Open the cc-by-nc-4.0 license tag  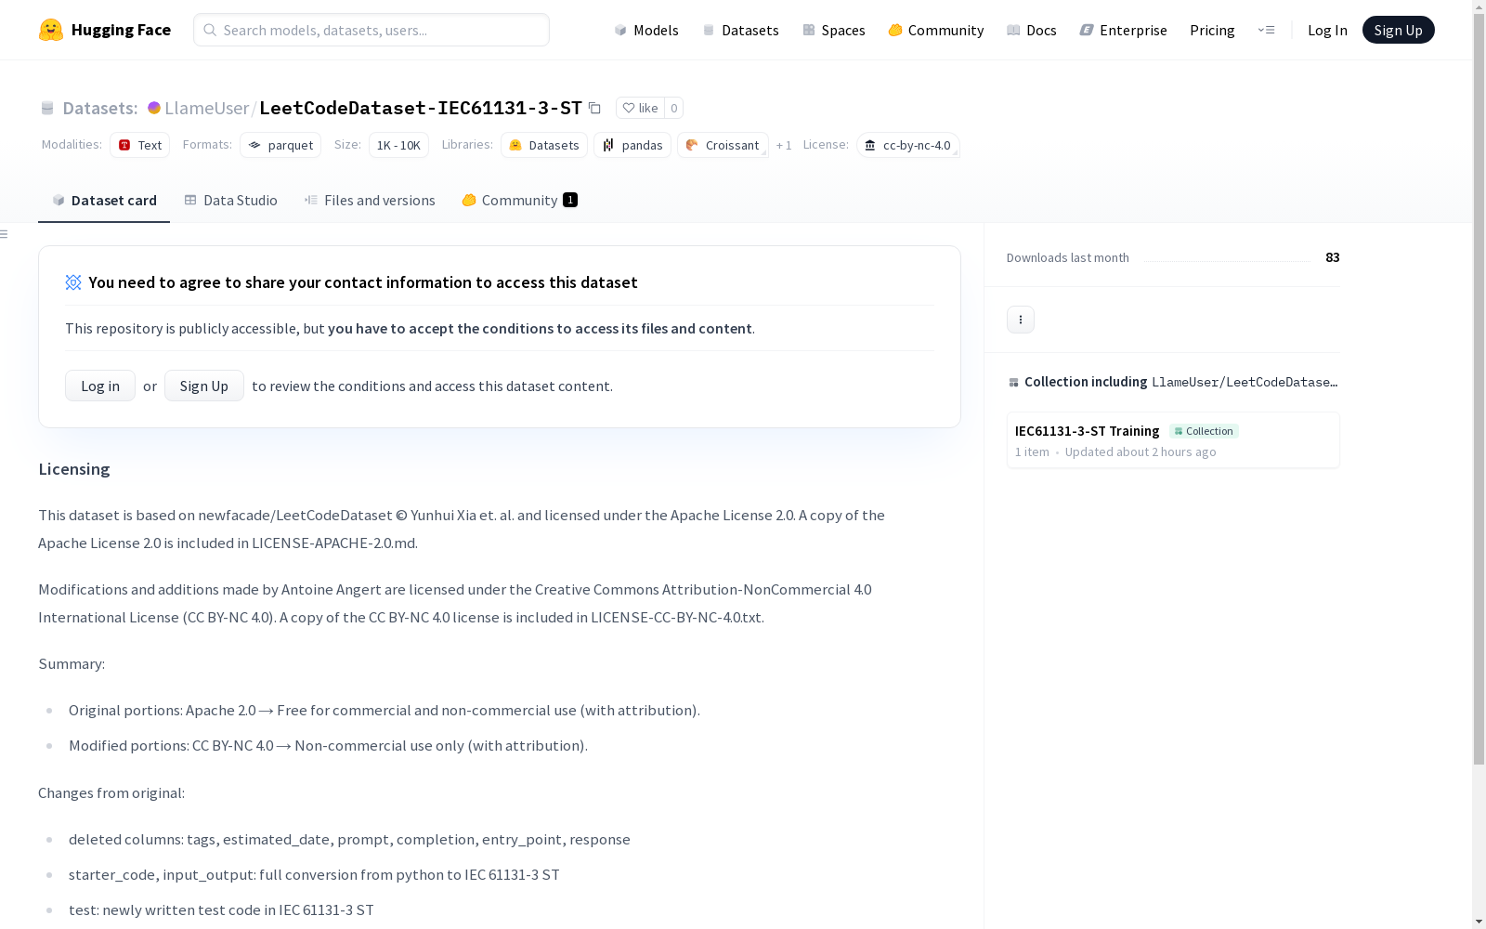(908, 145)
